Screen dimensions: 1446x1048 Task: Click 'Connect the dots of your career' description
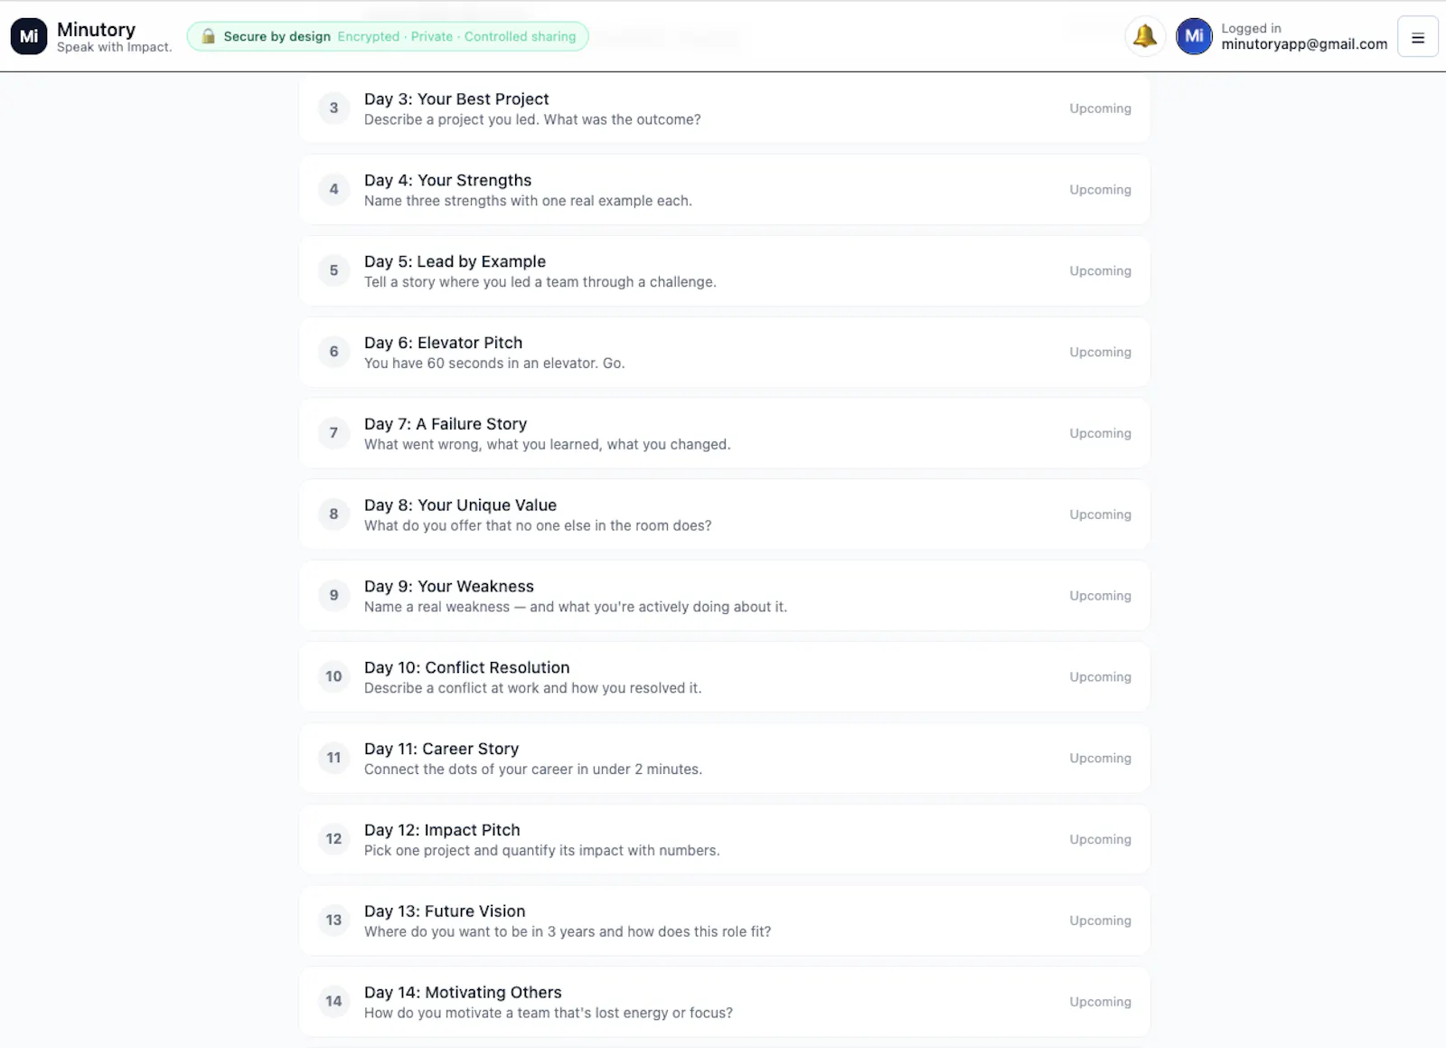533,769
